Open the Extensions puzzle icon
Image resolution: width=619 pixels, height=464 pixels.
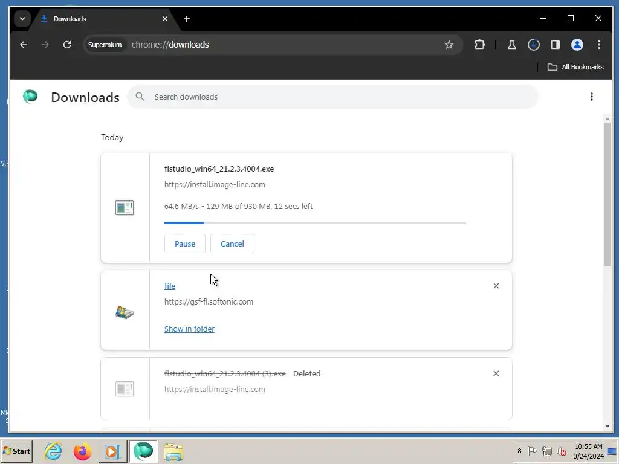479,45
